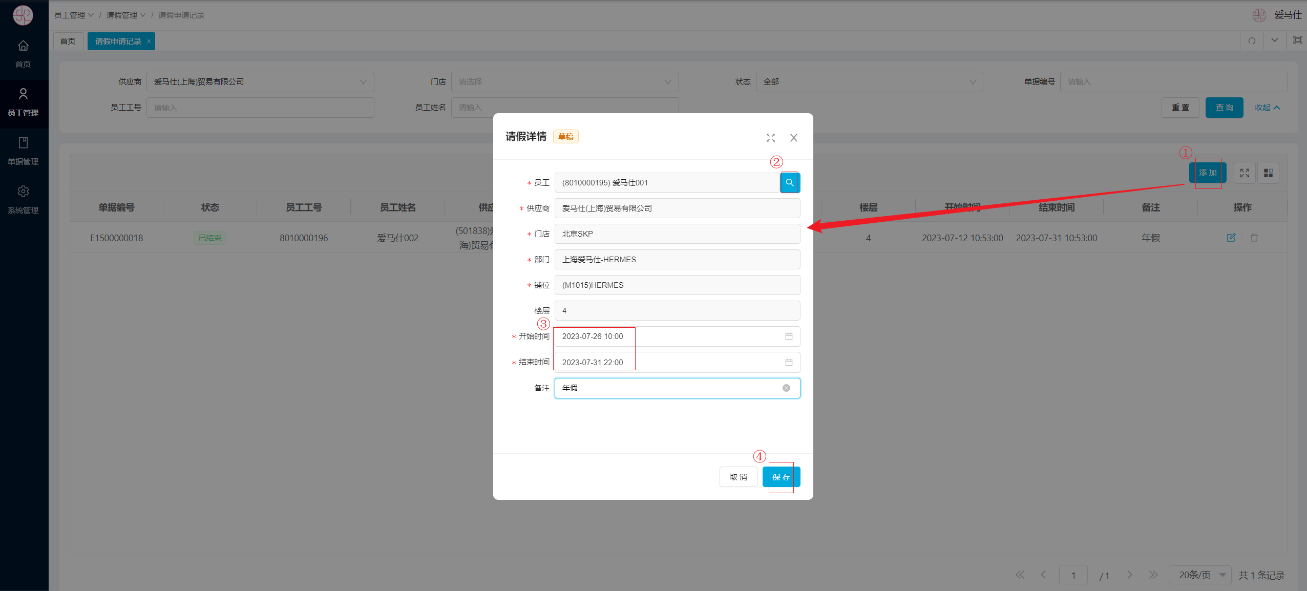The image size is (1307, 591).
Task: Click the 草稿 draft status tag
Action: point(566,137)
